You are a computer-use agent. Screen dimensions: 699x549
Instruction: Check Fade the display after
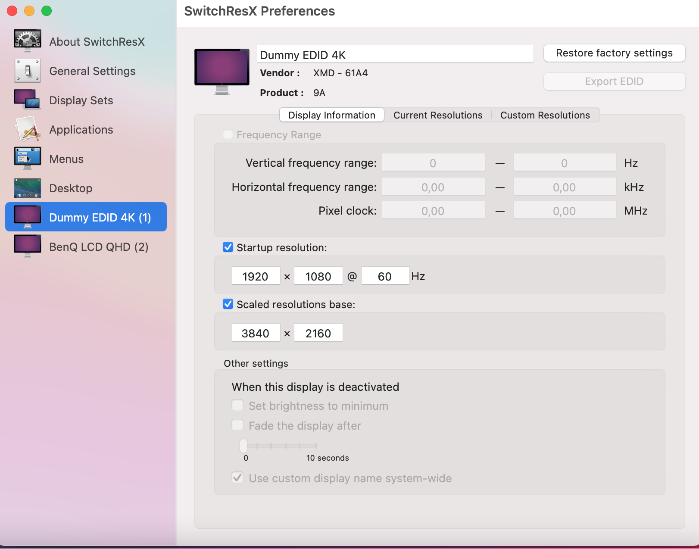click(237, 425)
